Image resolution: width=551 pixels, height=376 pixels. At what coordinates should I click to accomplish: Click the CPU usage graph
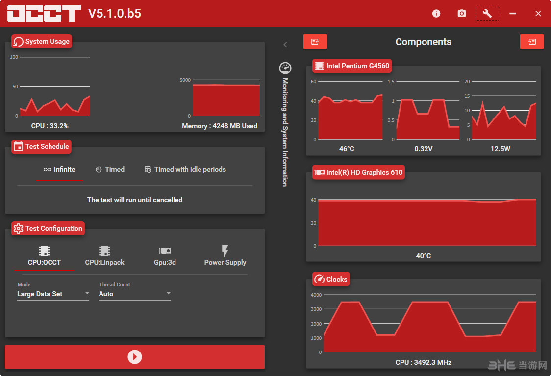[55, 86]
